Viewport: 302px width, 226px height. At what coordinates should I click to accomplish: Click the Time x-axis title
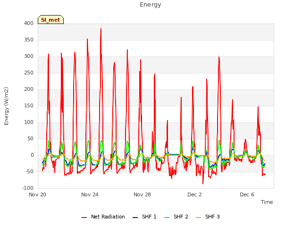267,202
